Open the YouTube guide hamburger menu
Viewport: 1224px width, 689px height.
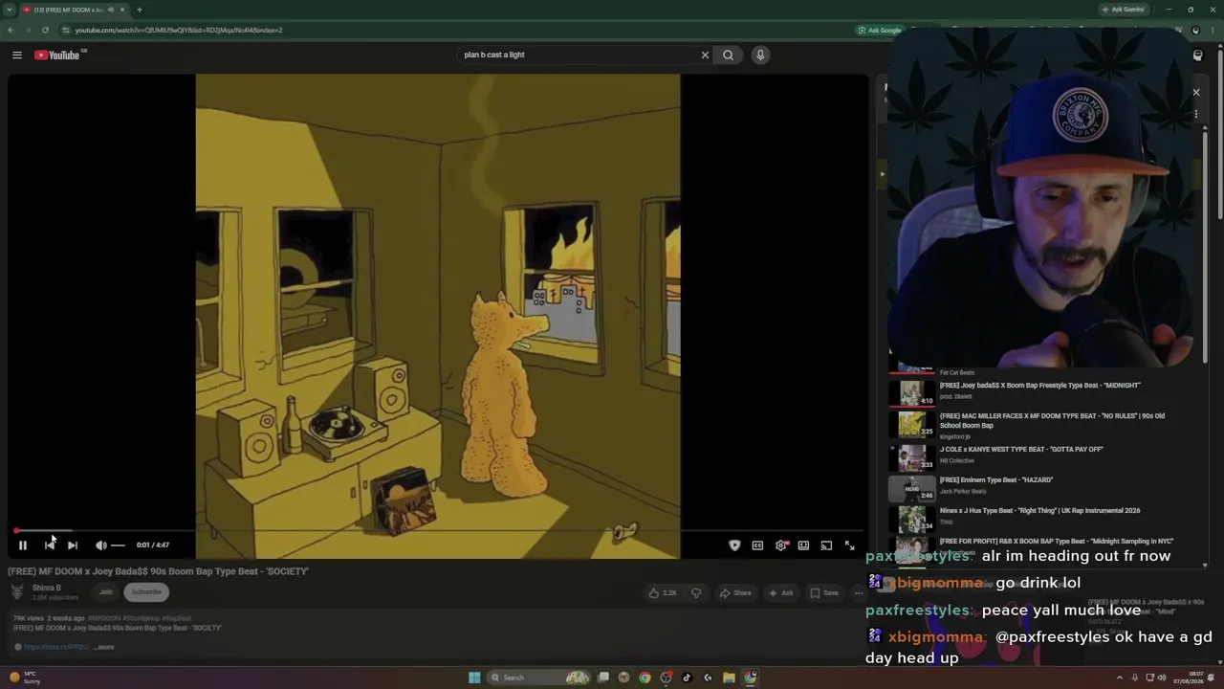(x=17, y=56)
